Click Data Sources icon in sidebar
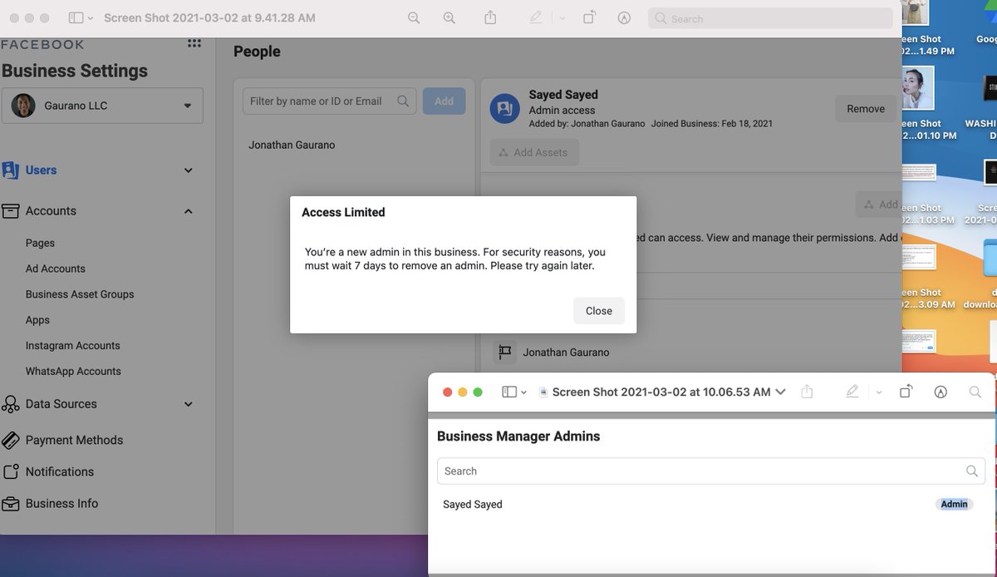Image resolution: width=997 pixels, height=577 pixels. coord(10,405)
